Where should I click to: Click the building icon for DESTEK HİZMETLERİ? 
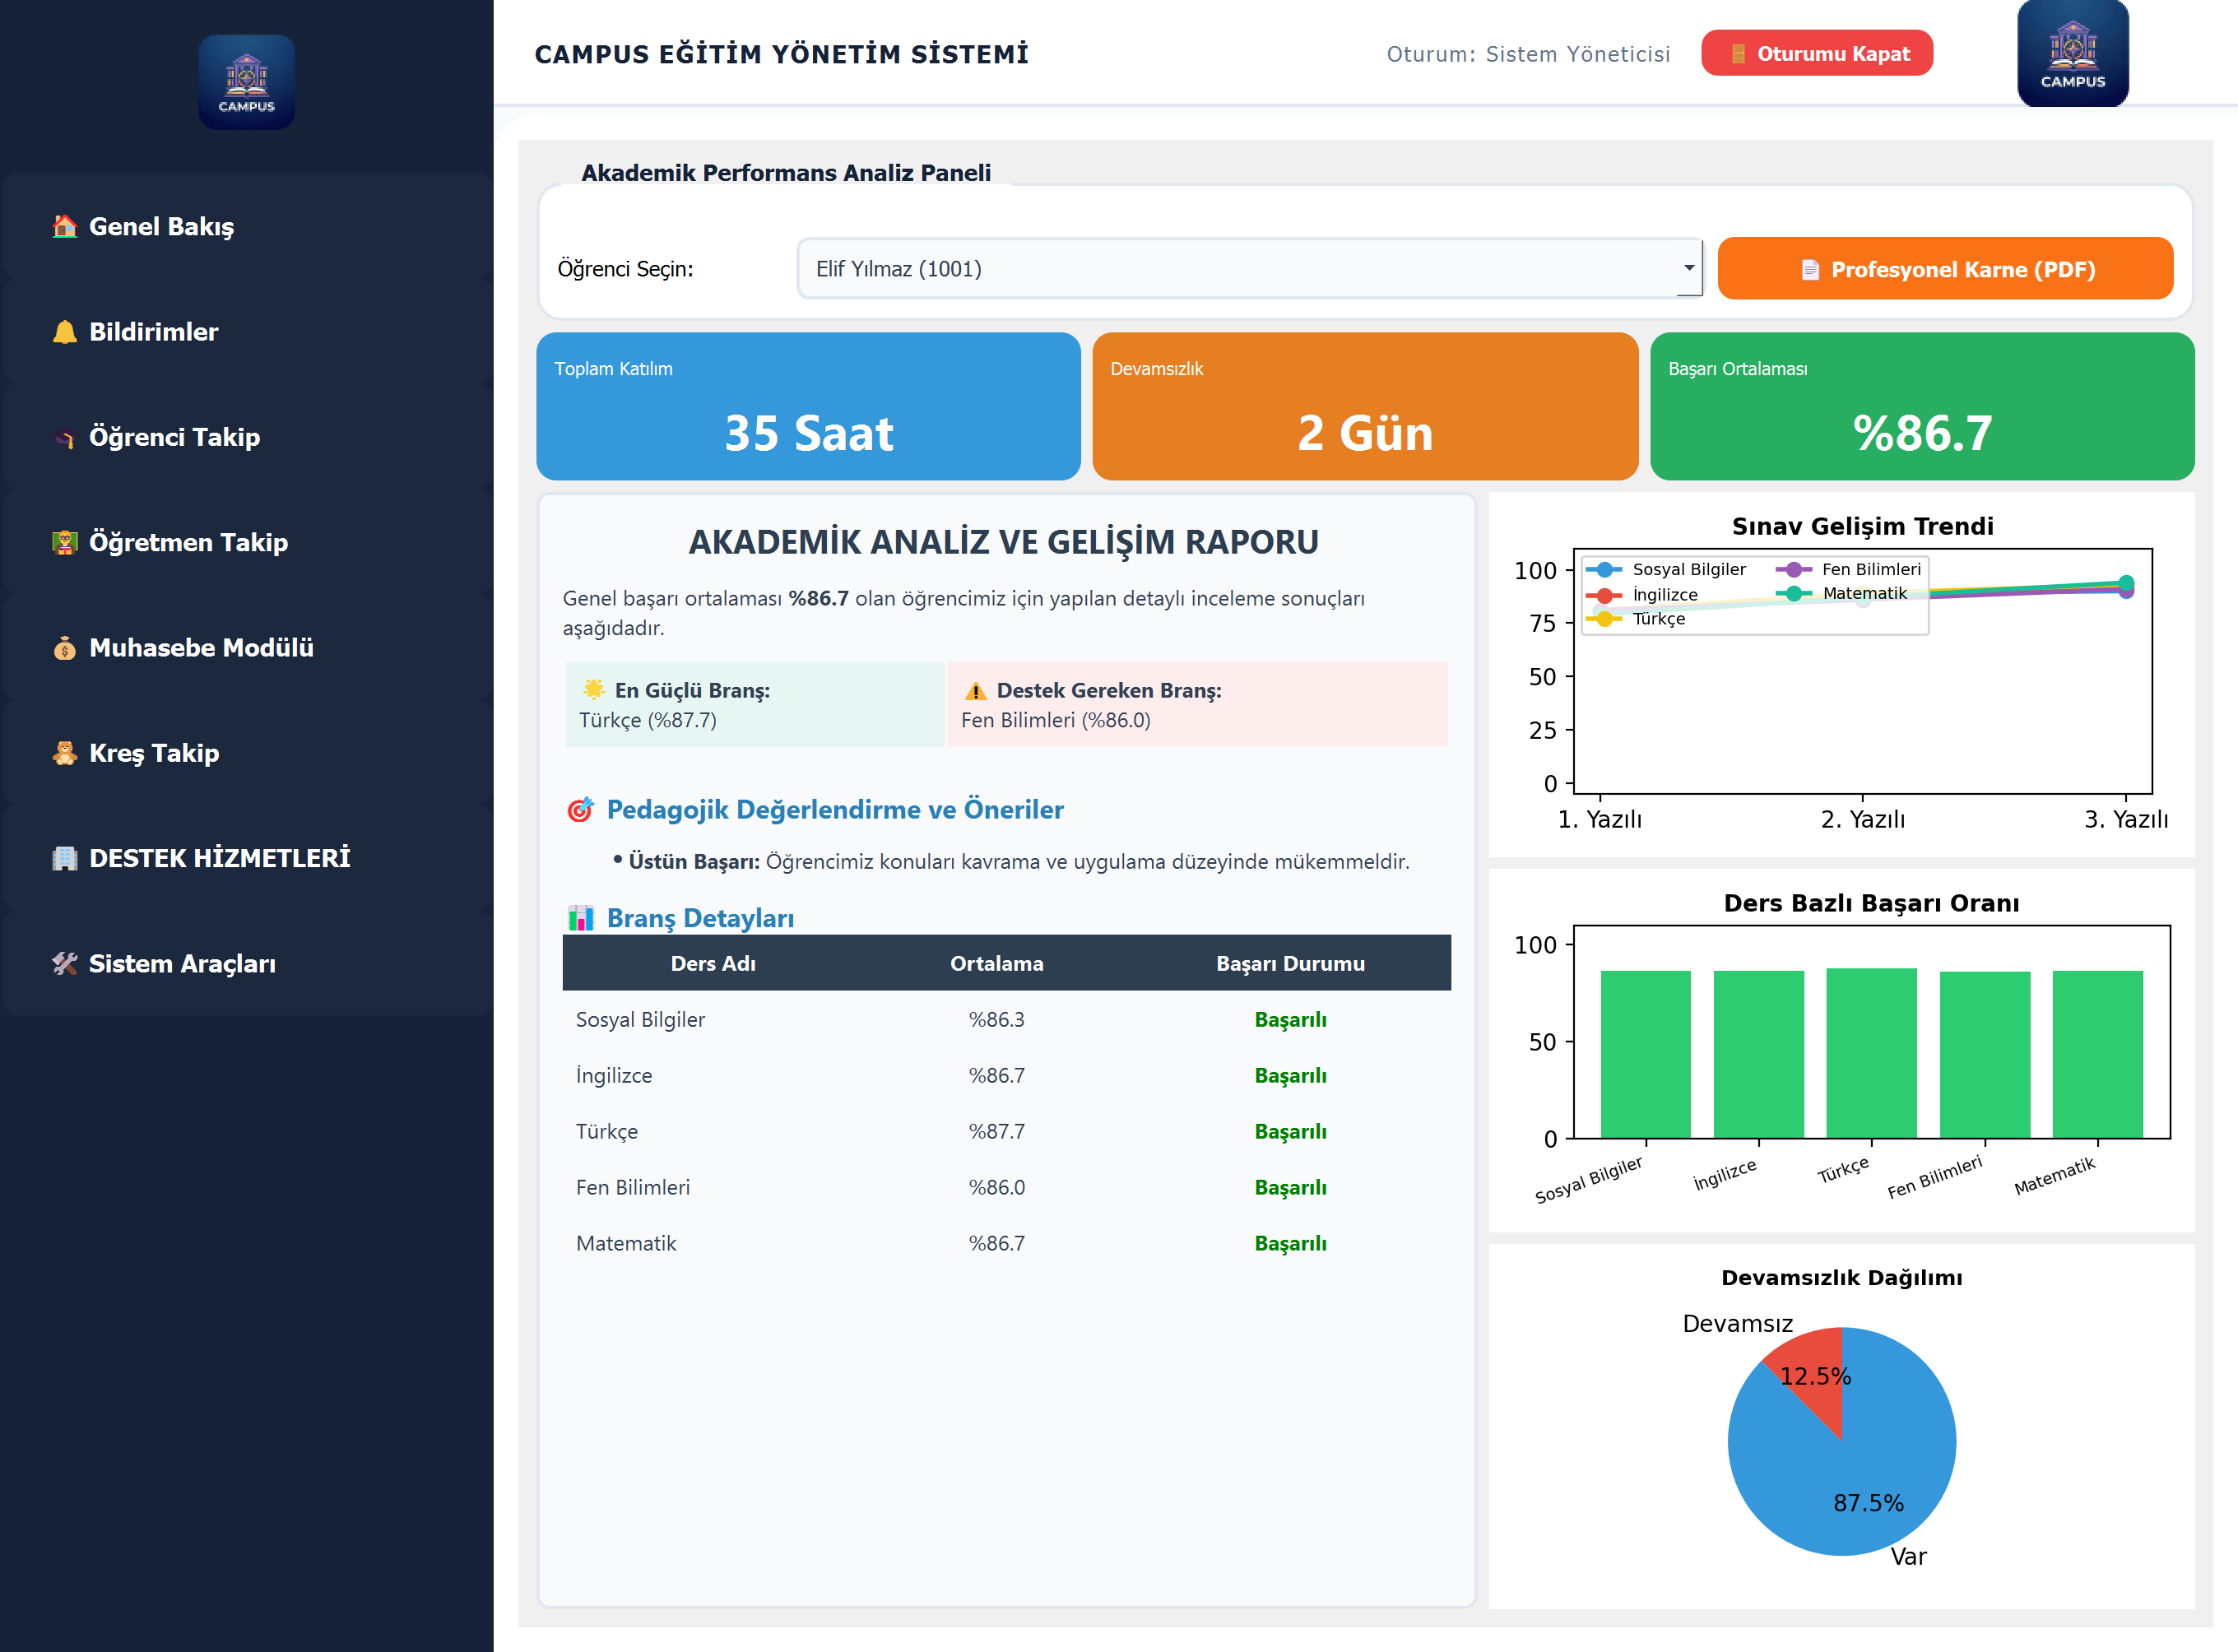click(x=65, y=858)
